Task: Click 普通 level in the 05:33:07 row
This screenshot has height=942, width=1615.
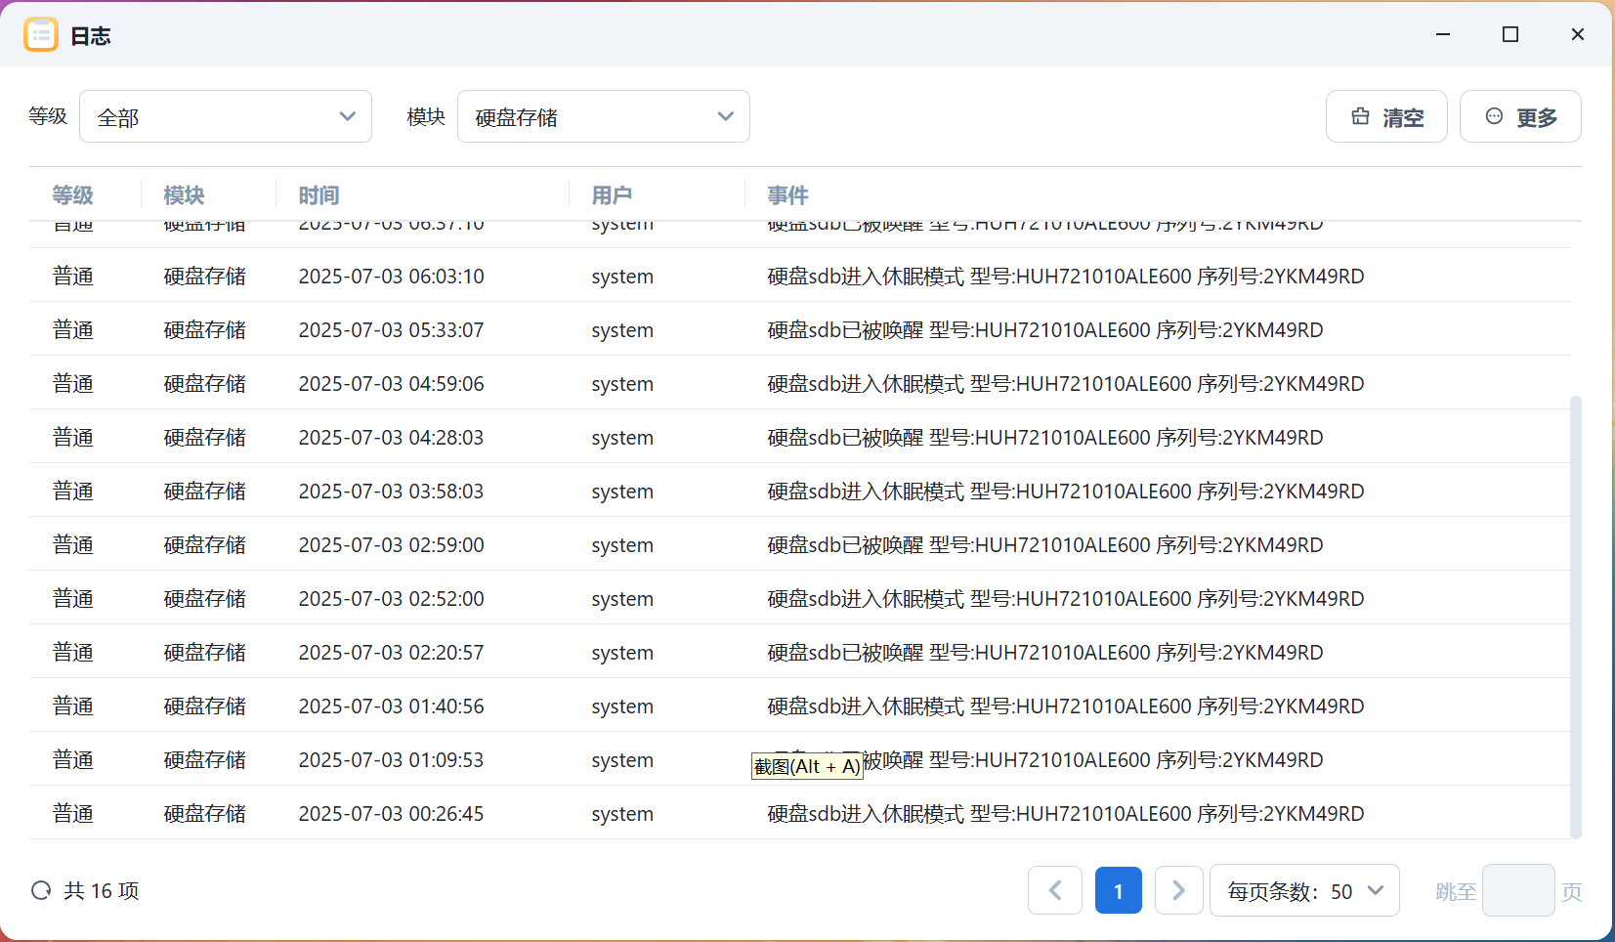Action: click(73, 330)
